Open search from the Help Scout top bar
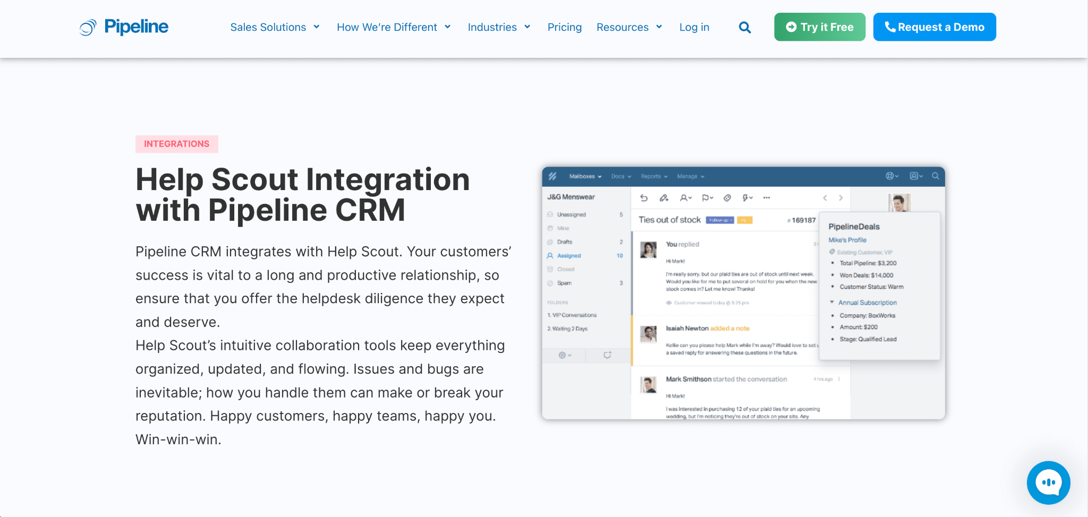 click(x=936, y=176)
